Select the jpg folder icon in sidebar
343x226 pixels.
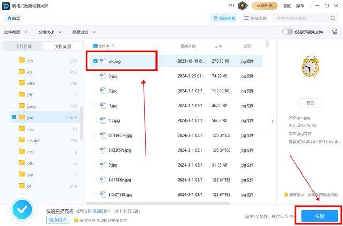(22, 117)
